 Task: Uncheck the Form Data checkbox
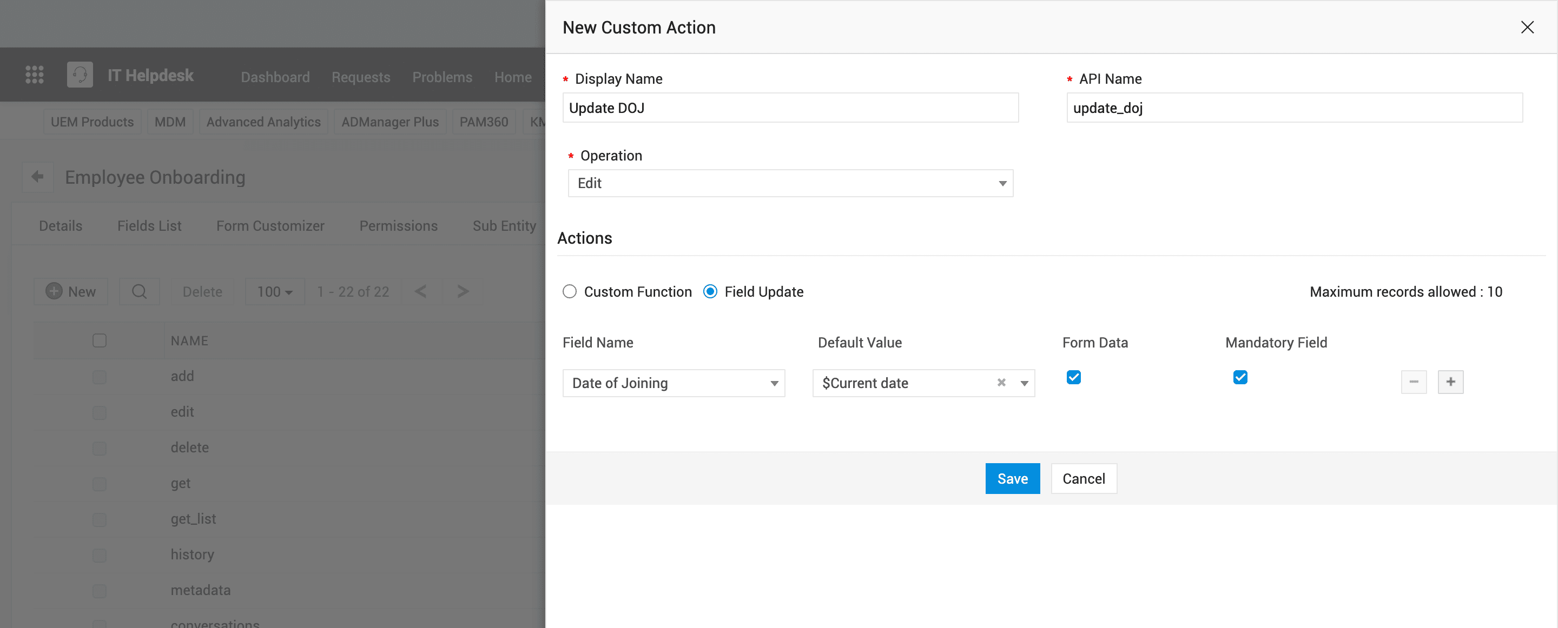1073,377
